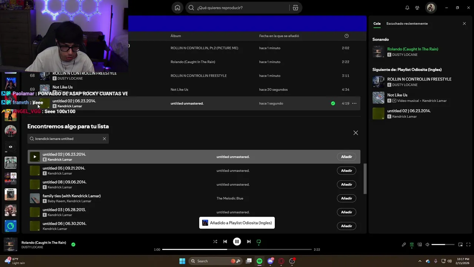The width and height of the screenshot is (474, 267).
Task: Open Baby Keem artist link
Action: (x=56, y=201)
